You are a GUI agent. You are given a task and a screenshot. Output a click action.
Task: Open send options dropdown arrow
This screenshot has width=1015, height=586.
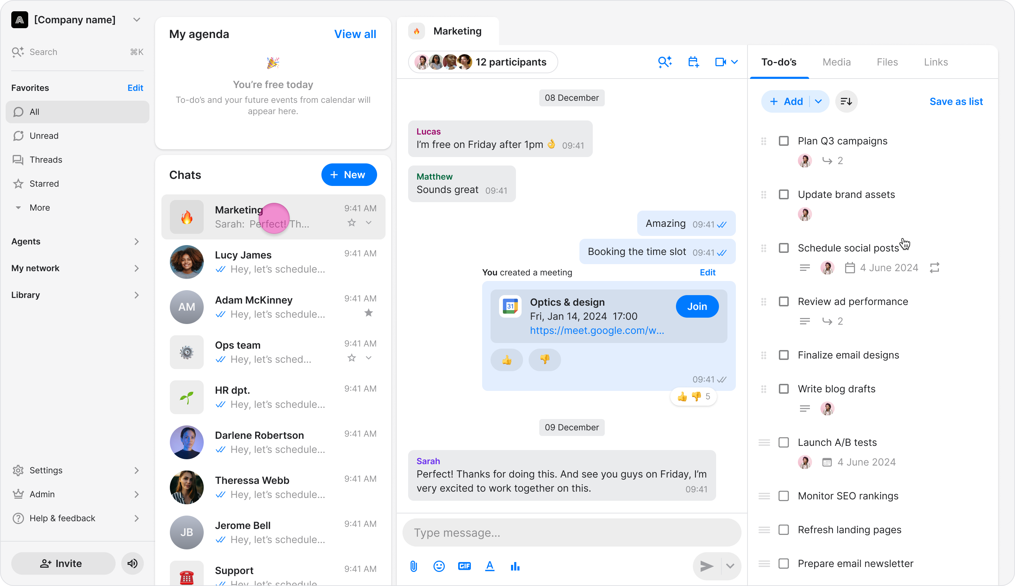click(x=730, y=566)
